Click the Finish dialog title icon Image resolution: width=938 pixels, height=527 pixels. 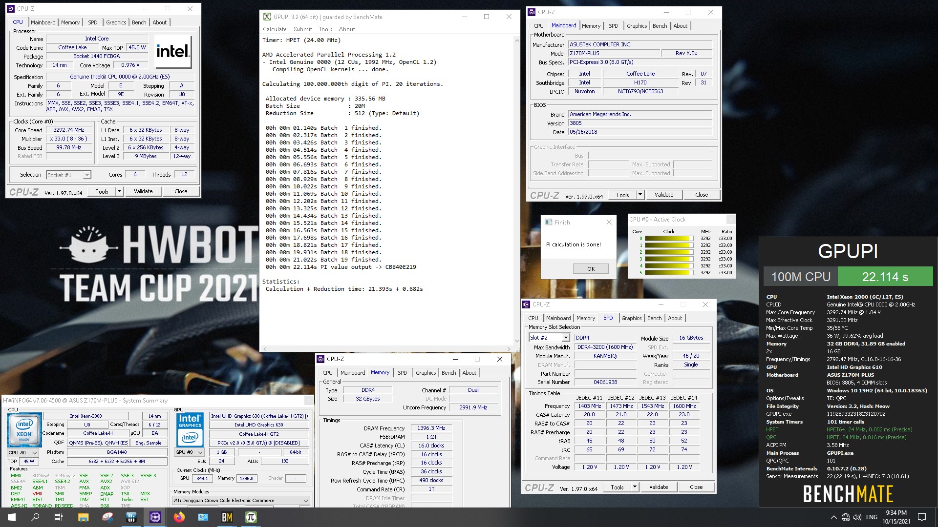pos(548,222)
